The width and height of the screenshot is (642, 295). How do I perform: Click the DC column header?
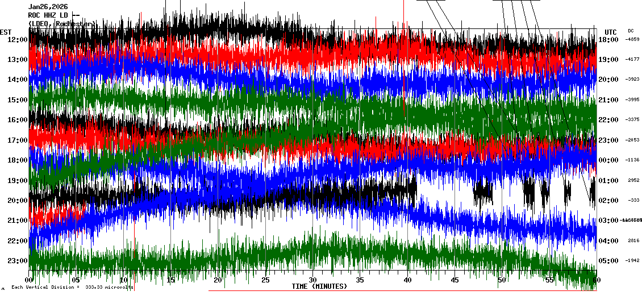click(631, 31)
